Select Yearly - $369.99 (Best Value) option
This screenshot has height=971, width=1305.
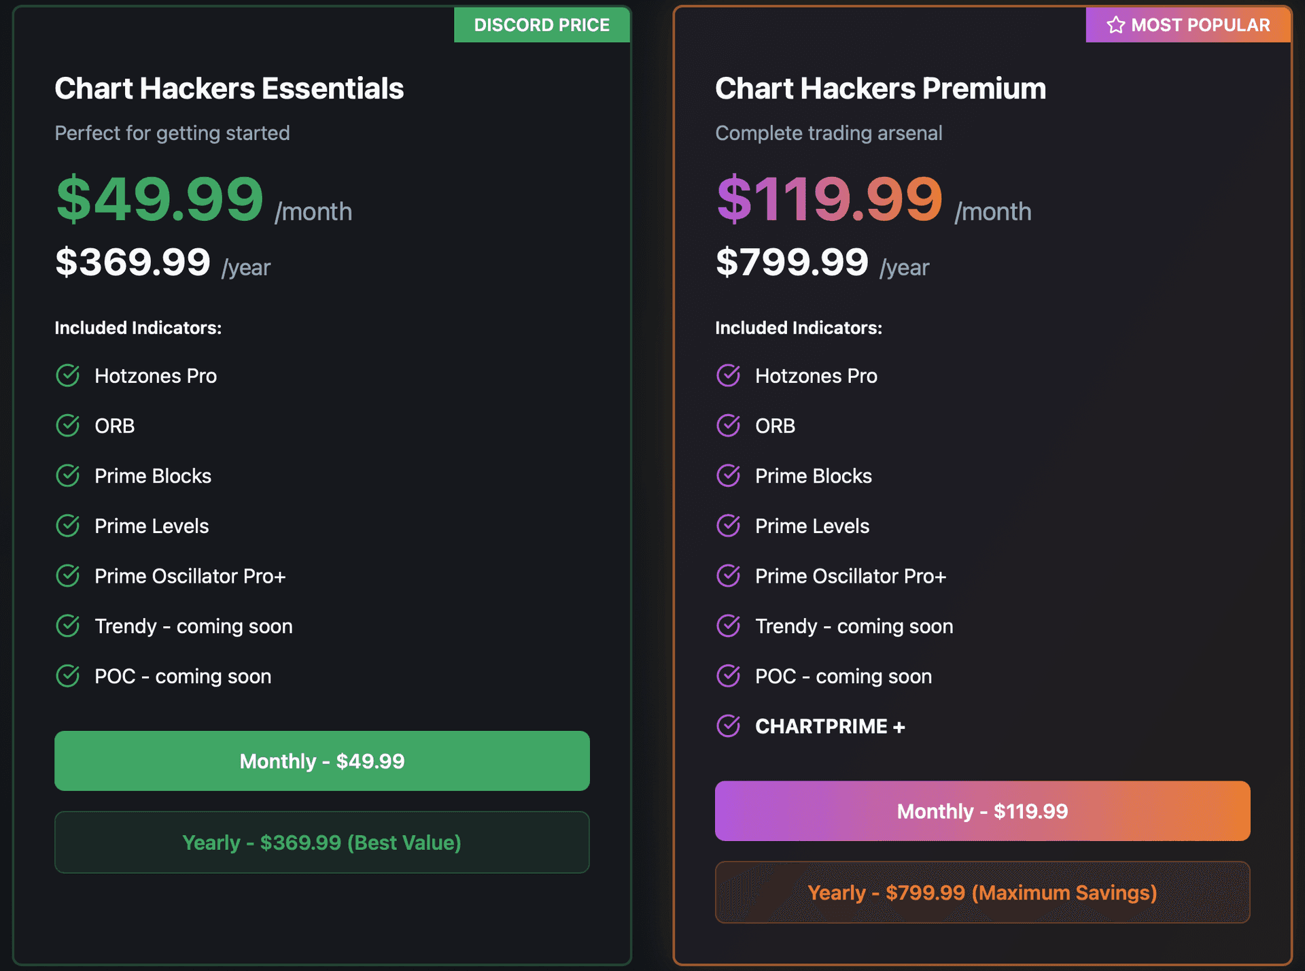click(x=321, y=842)
